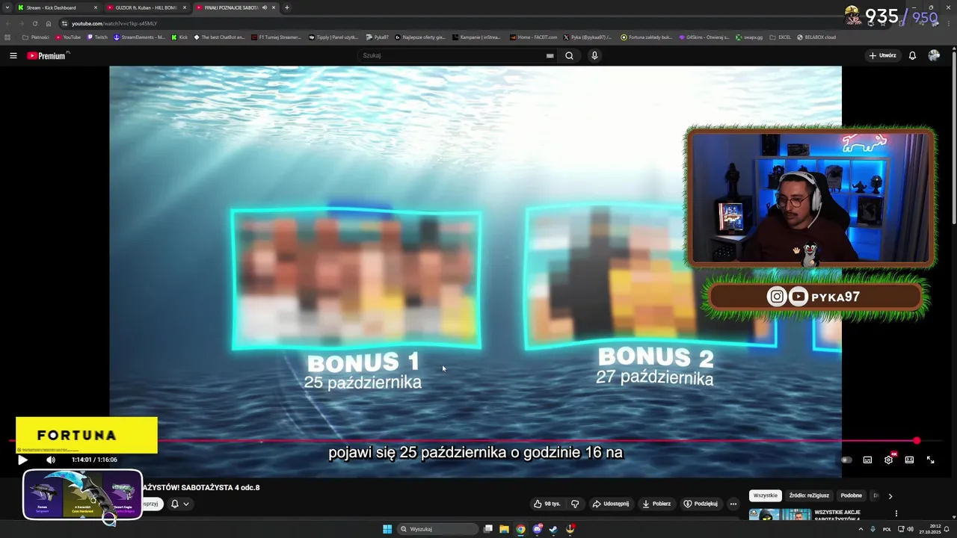957x538 pixels.
Task: Toggle the autoplay switch in the player
Action: [846, 460]
